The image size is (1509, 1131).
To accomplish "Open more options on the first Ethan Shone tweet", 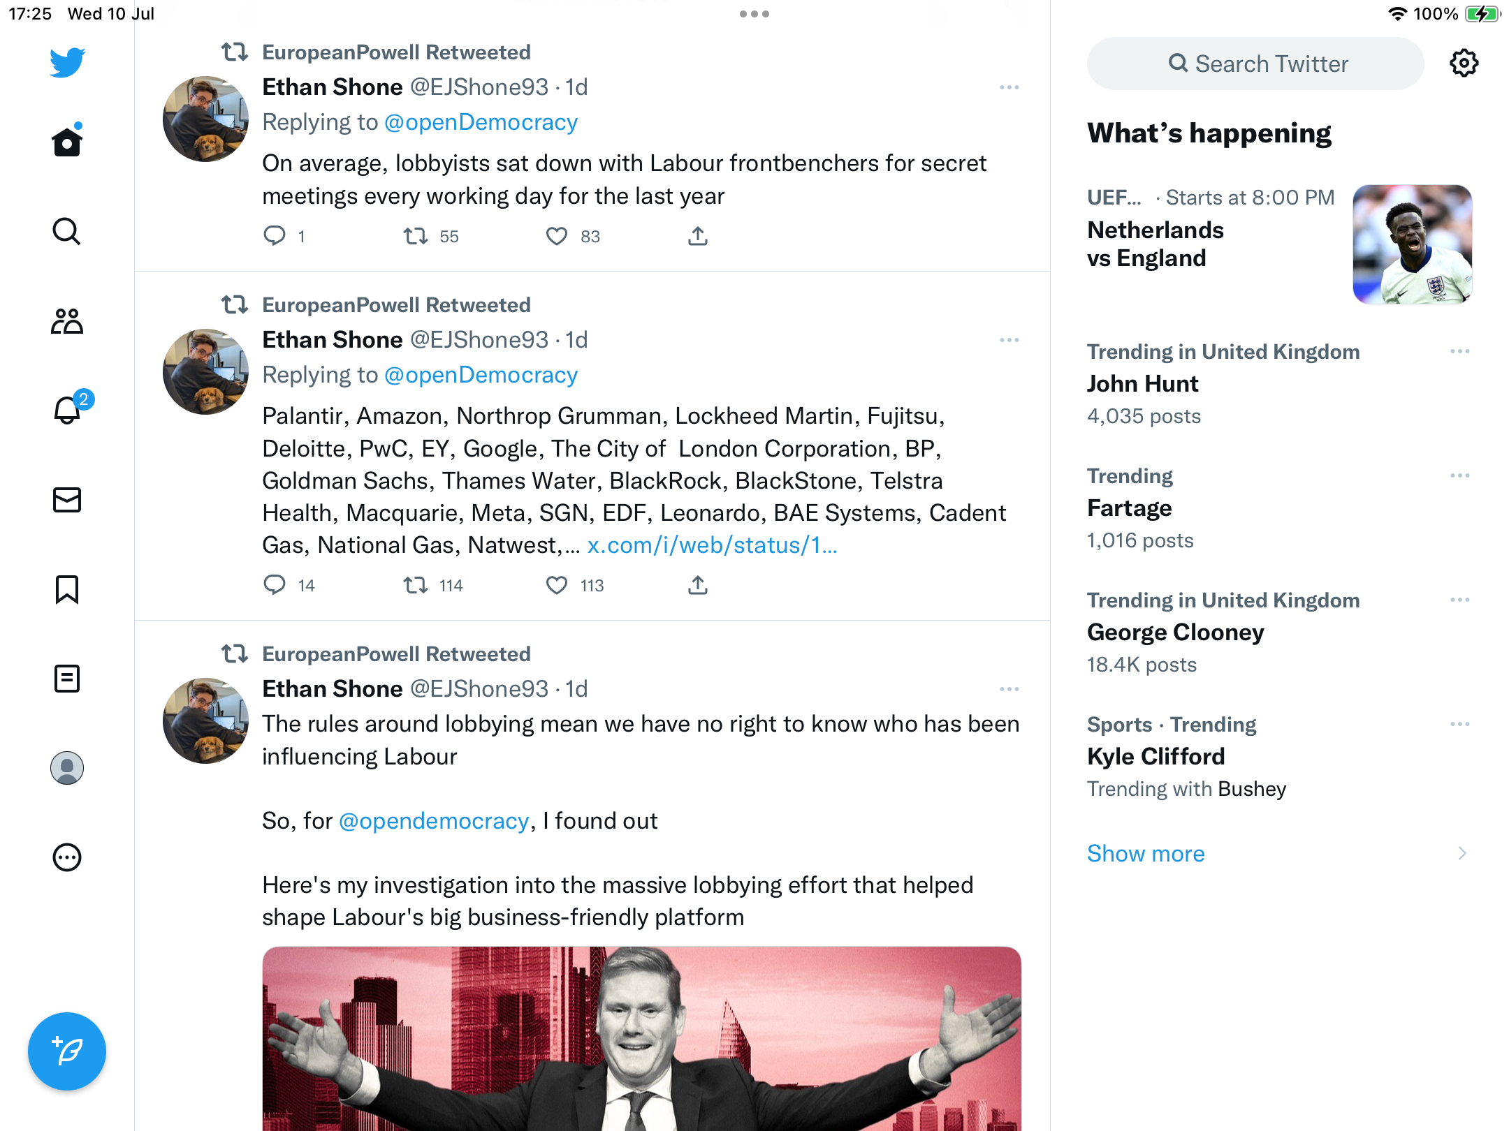I will click(x=1009, y=87).
